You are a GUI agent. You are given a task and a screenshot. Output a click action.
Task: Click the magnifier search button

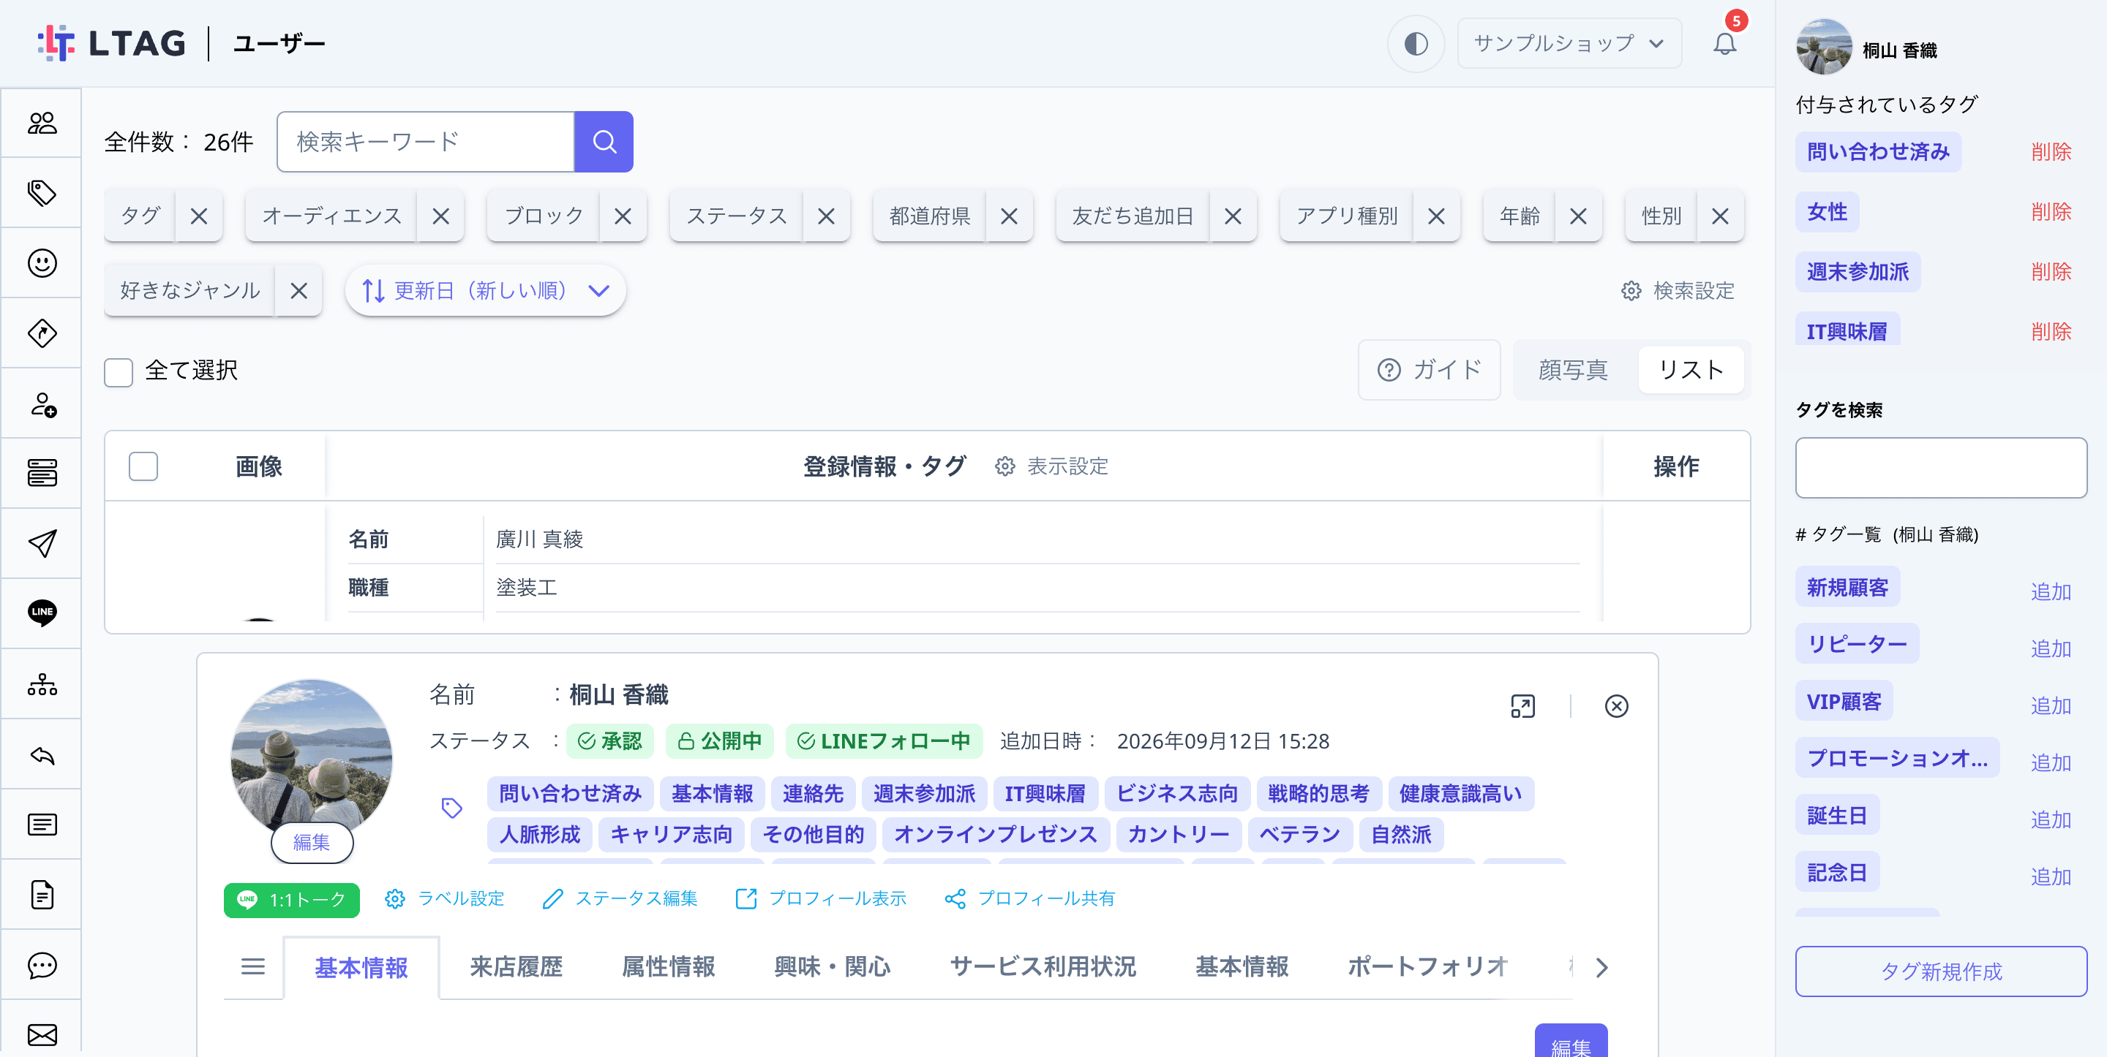pyautogui.click(x=604, y=141)
